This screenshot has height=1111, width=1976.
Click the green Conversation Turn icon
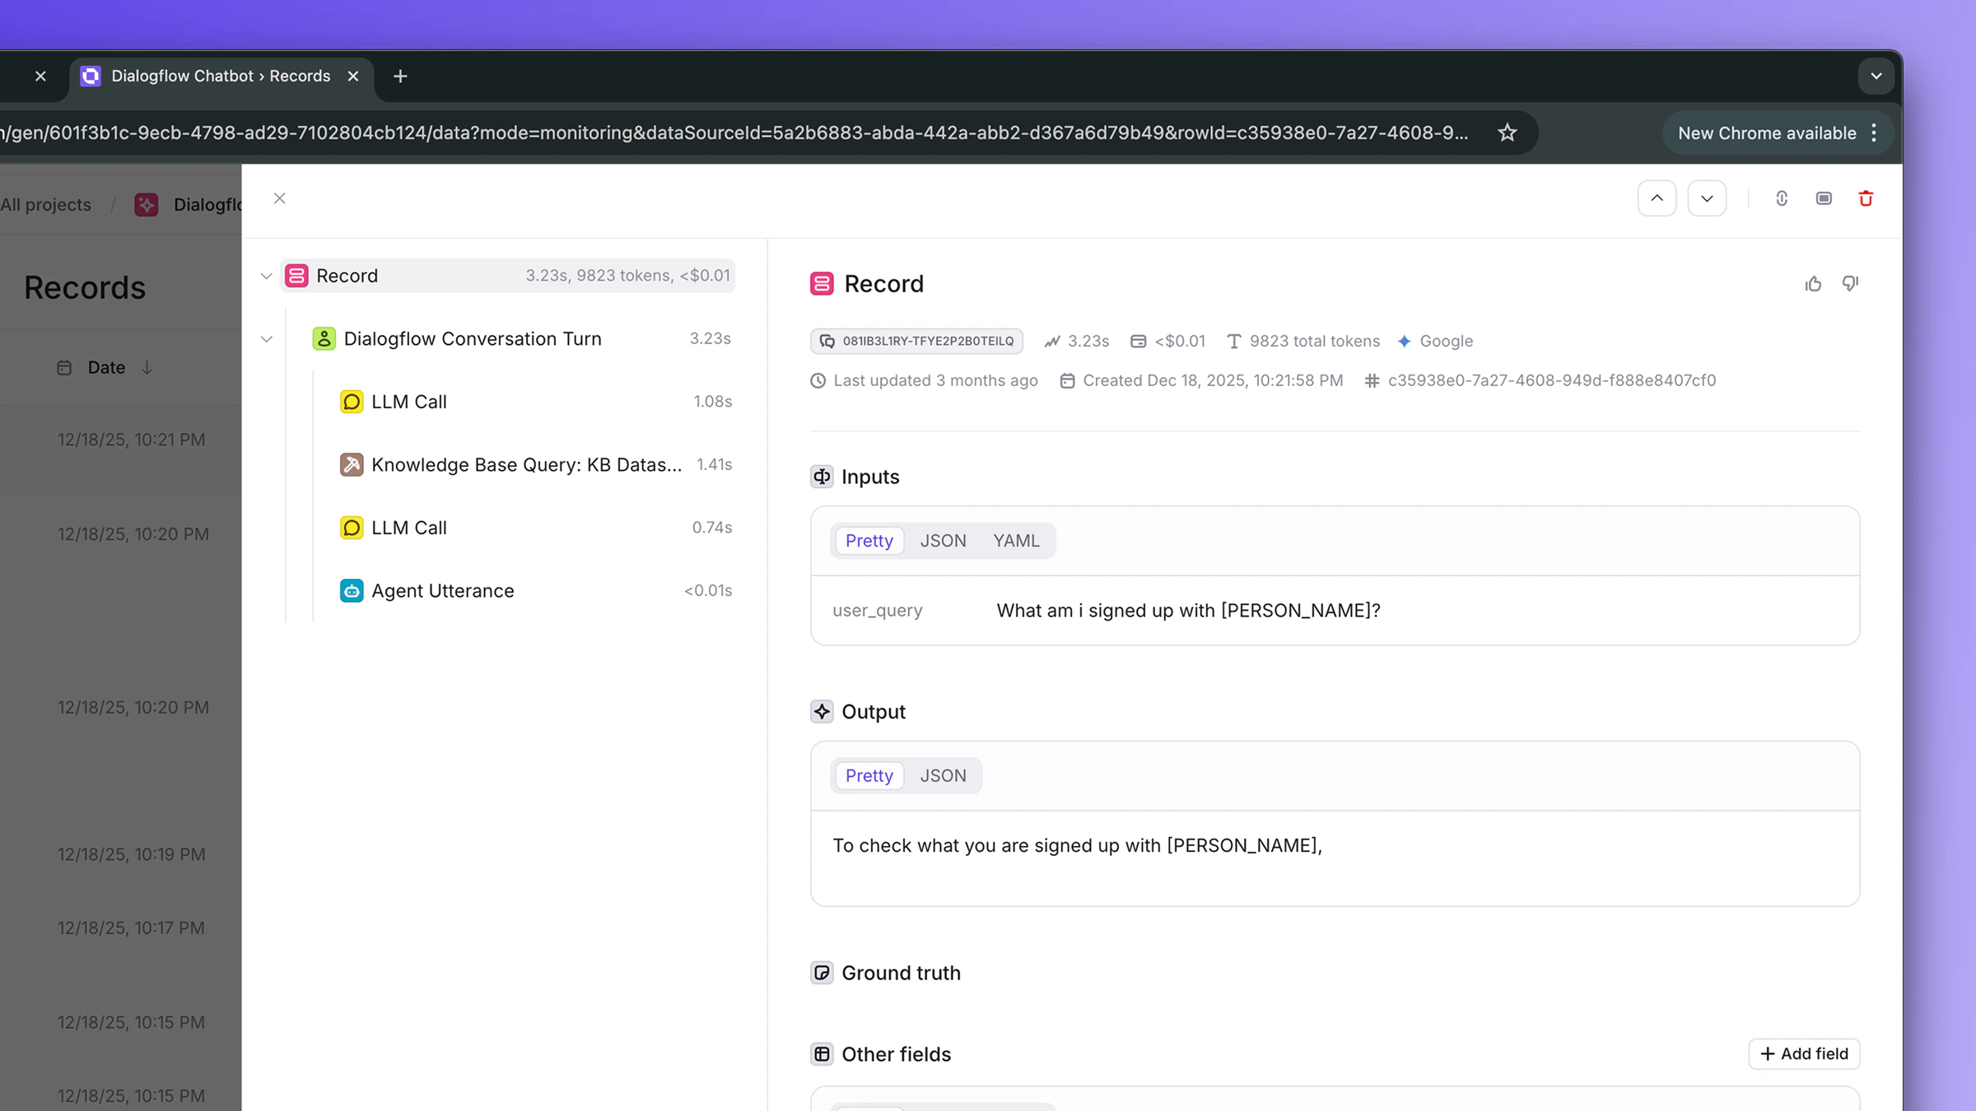[x=324, y=339]
